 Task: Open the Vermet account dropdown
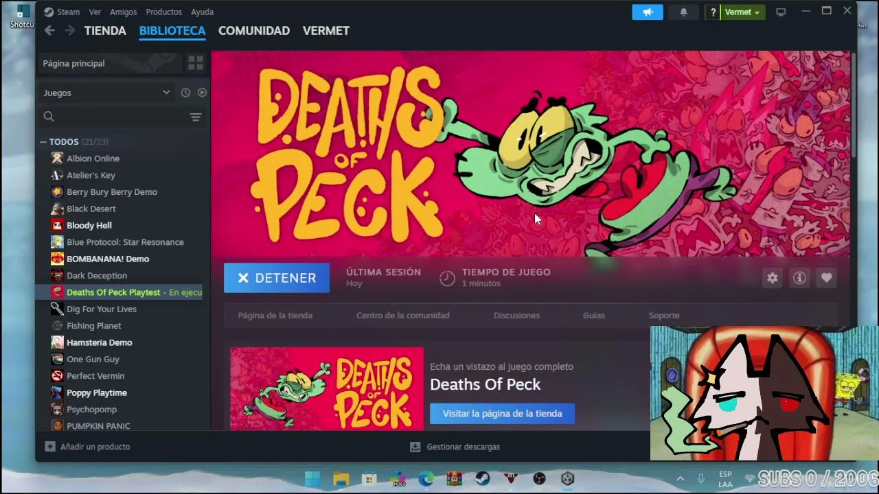pyautogui.click(x=742, y=12)
